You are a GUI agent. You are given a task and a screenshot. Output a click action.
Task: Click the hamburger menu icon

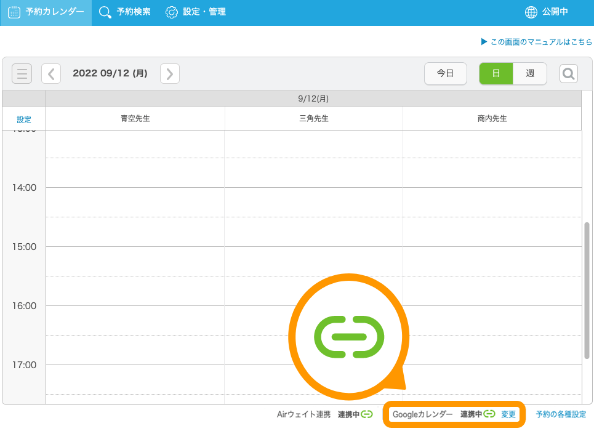tap(22, 74)
